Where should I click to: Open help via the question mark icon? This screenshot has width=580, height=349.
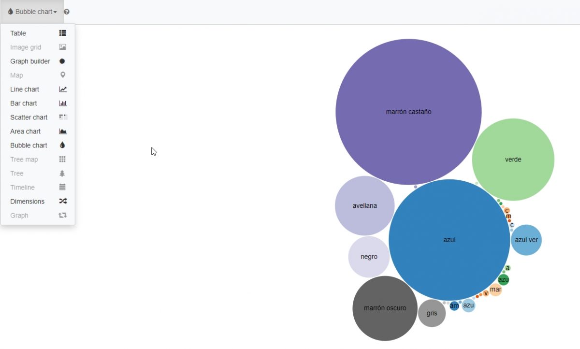pos(67,11)
